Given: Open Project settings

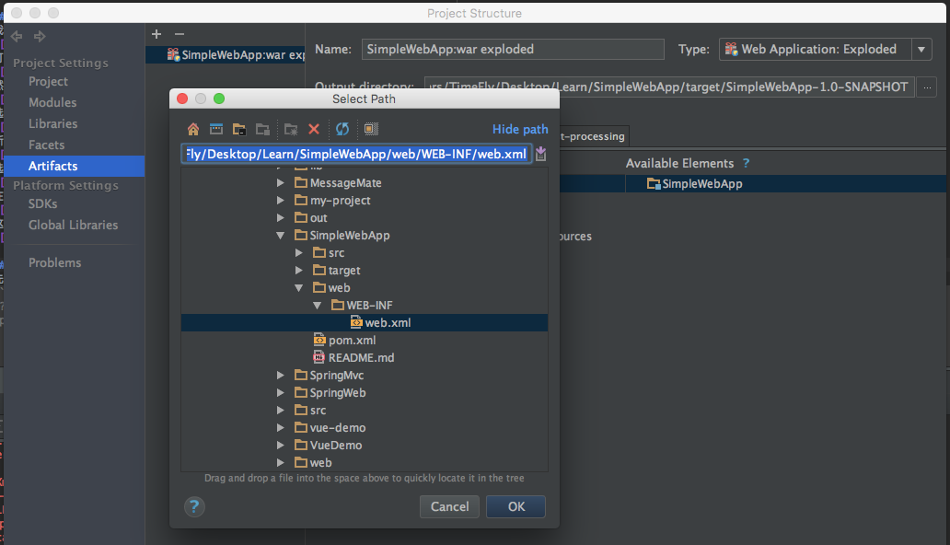Looking at the screenshot, I should coord(48,81).
